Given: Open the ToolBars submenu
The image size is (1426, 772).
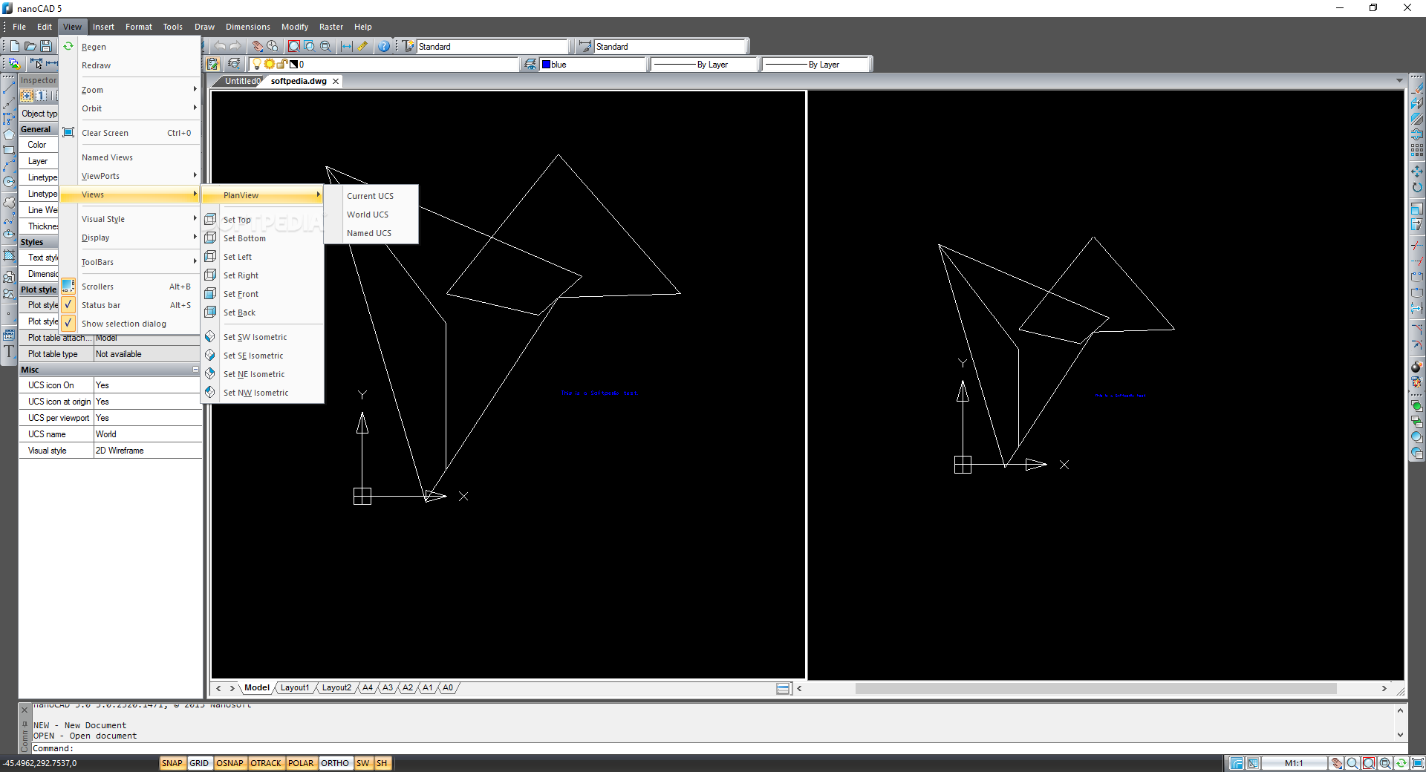Looking at the screenshot, I should point(129,262).
